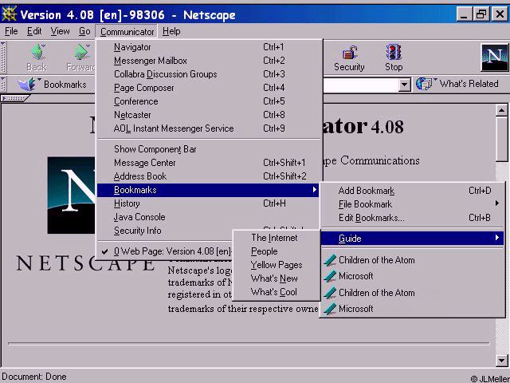Expand the Bookmarks submenu
This screenshot has height=383, width=510.
point(207,190)
